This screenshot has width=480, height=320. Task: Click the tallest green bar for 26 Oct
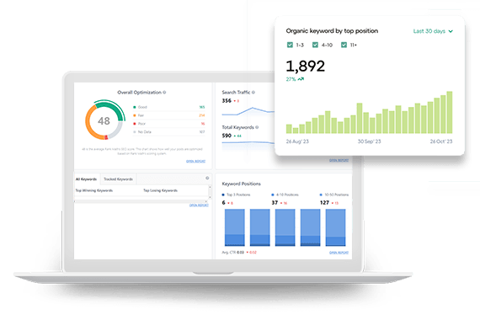[x=450, y=112]
